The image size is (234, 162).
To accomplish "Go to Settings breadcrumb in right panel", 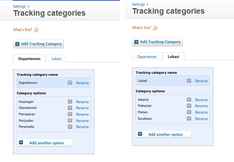I will pyautogui.click(x=138, y=4).
